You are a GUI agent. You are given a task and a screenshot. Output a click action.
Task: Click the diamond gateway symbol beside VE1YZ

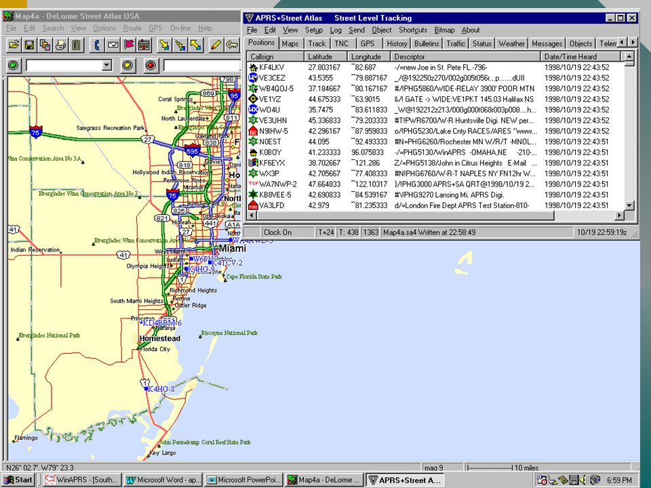tap(253, 99)
